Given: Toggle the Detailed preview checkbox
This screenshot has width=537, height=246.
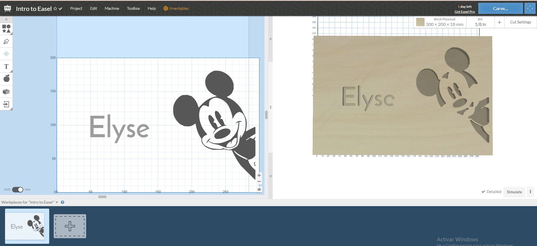Looking at the screenshot, I should pyautogui.click(x=491, y=192).
